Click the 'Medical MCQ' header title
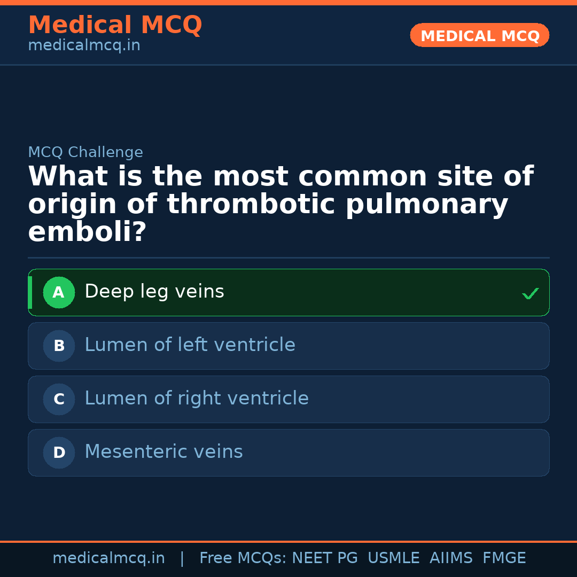 pyautogui.click(x=115, y=25)
